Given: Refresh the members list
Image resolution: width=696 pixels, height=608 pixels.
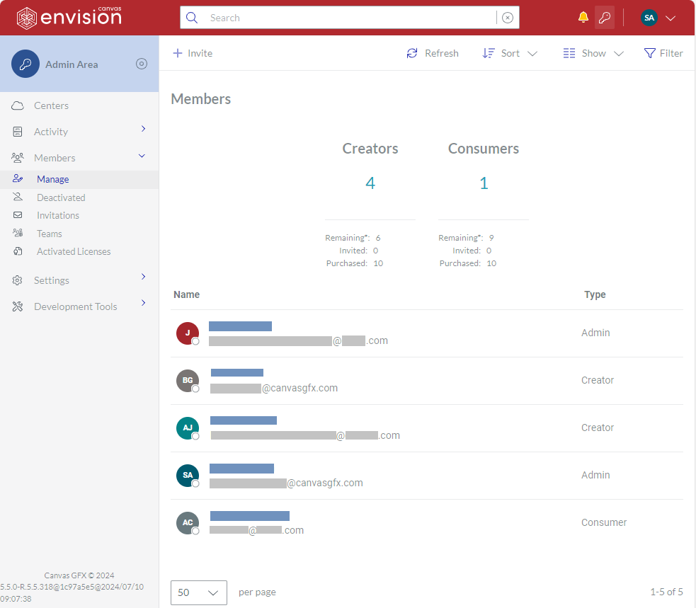Looking at the screenshot, I should click(x=432, y=52).
